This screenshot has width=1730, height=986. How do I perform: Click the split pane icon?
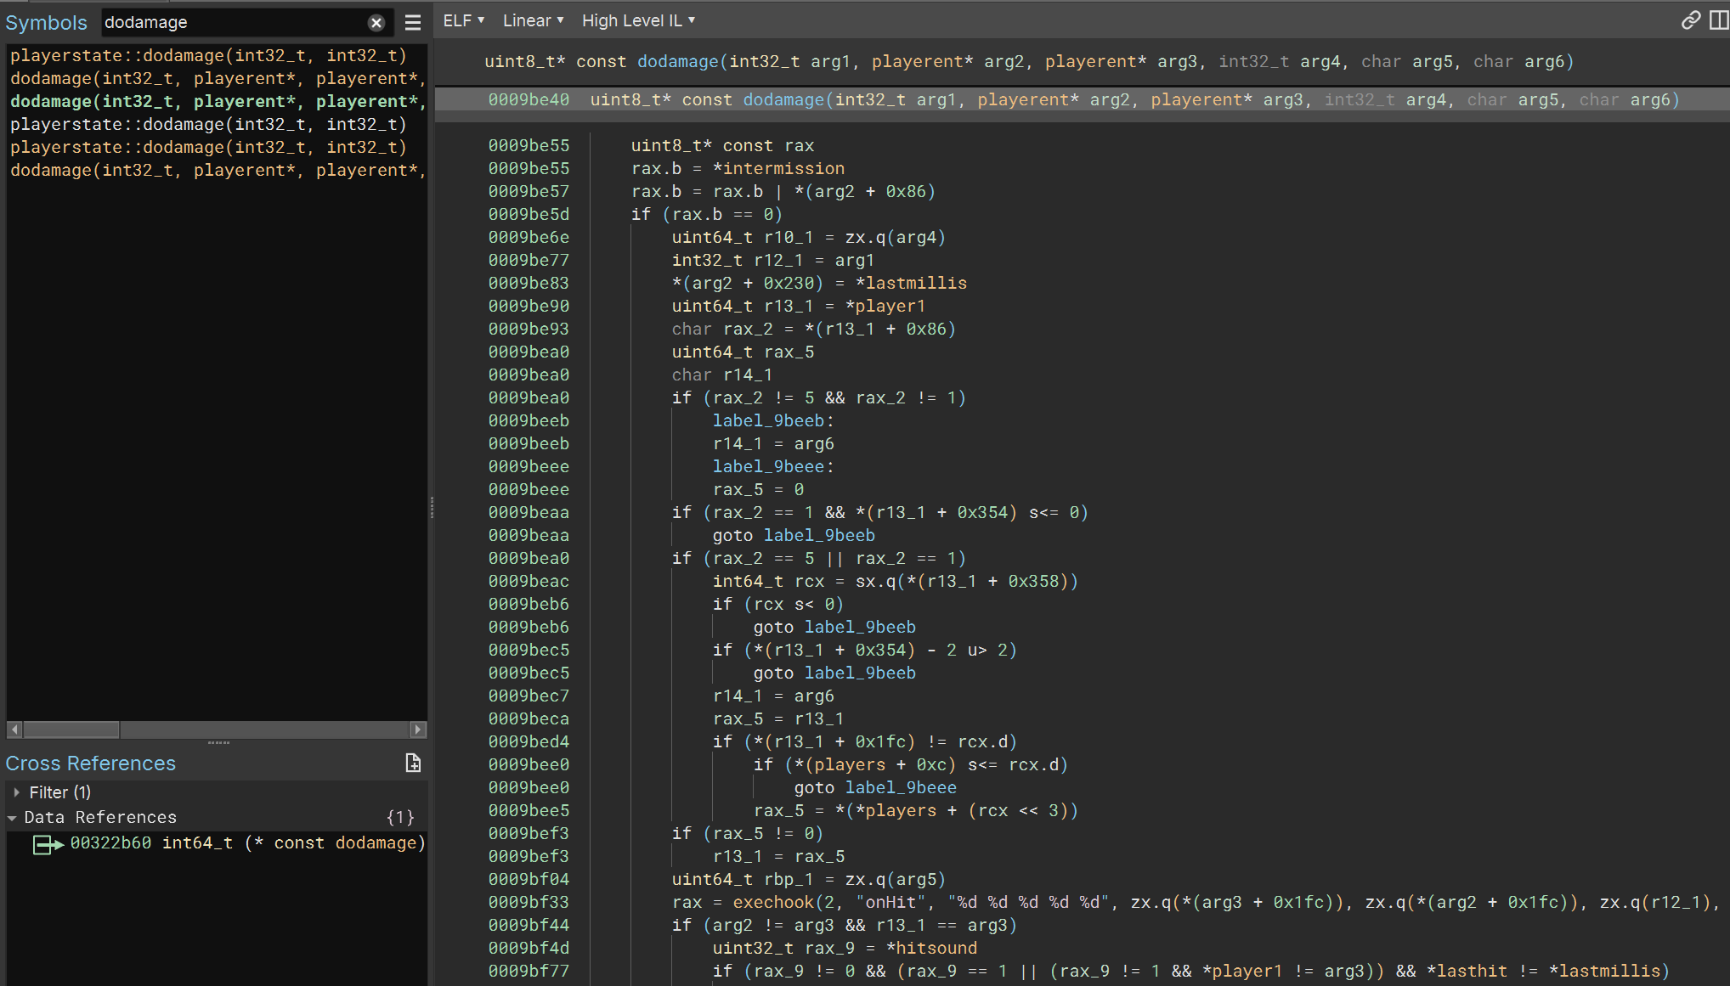click(x=1719, y=20)
